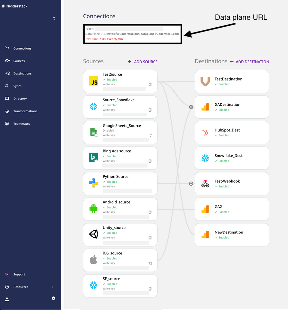This screenshot has height=310, width=288.
Task: Select the Apple icon on iOS_source
Action: click(93, 259)
